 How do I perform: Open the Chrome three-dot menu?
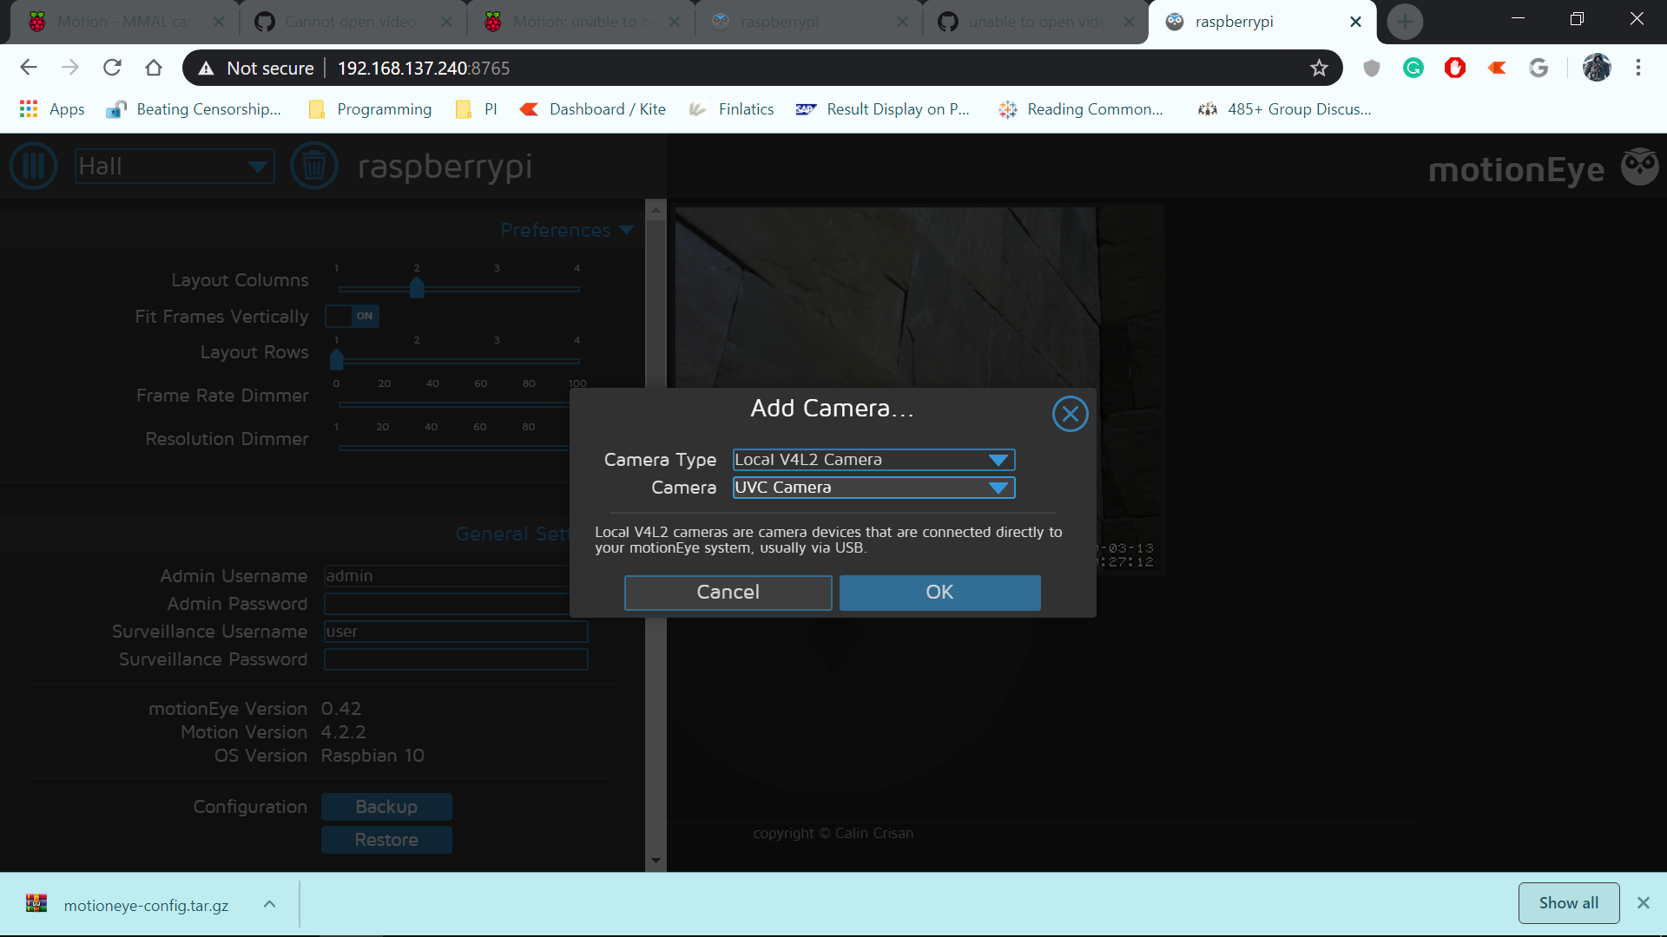pos(1639,68)
